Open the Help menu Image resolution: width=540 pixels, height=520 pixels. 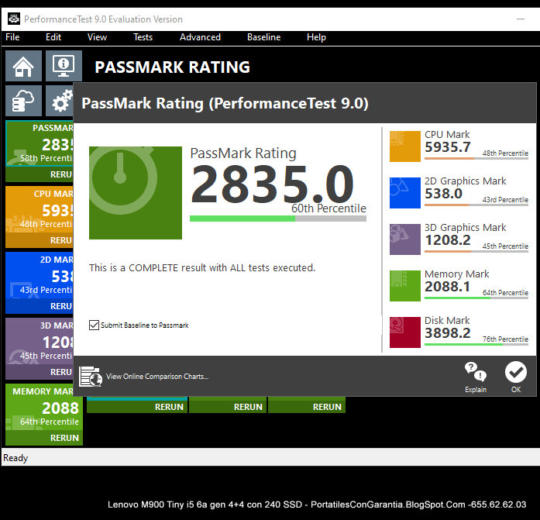pos(316,37)
